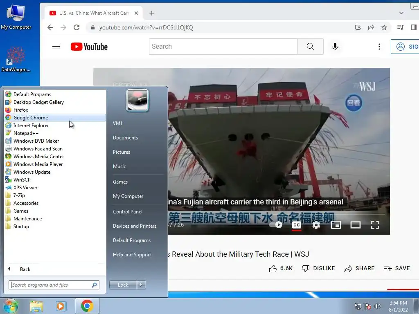This screenshot has width=419, height=314.
Task: Open YouTube settings three-dot menu
Action: tap(379, 47)
